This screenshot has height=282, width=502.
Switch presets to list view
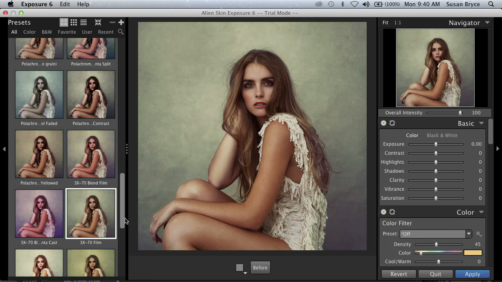click(84, 22)
